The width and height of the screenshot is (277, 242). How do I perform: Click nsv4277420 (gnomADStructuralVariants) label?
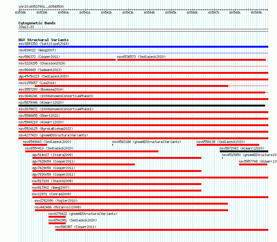pos(53,135)
